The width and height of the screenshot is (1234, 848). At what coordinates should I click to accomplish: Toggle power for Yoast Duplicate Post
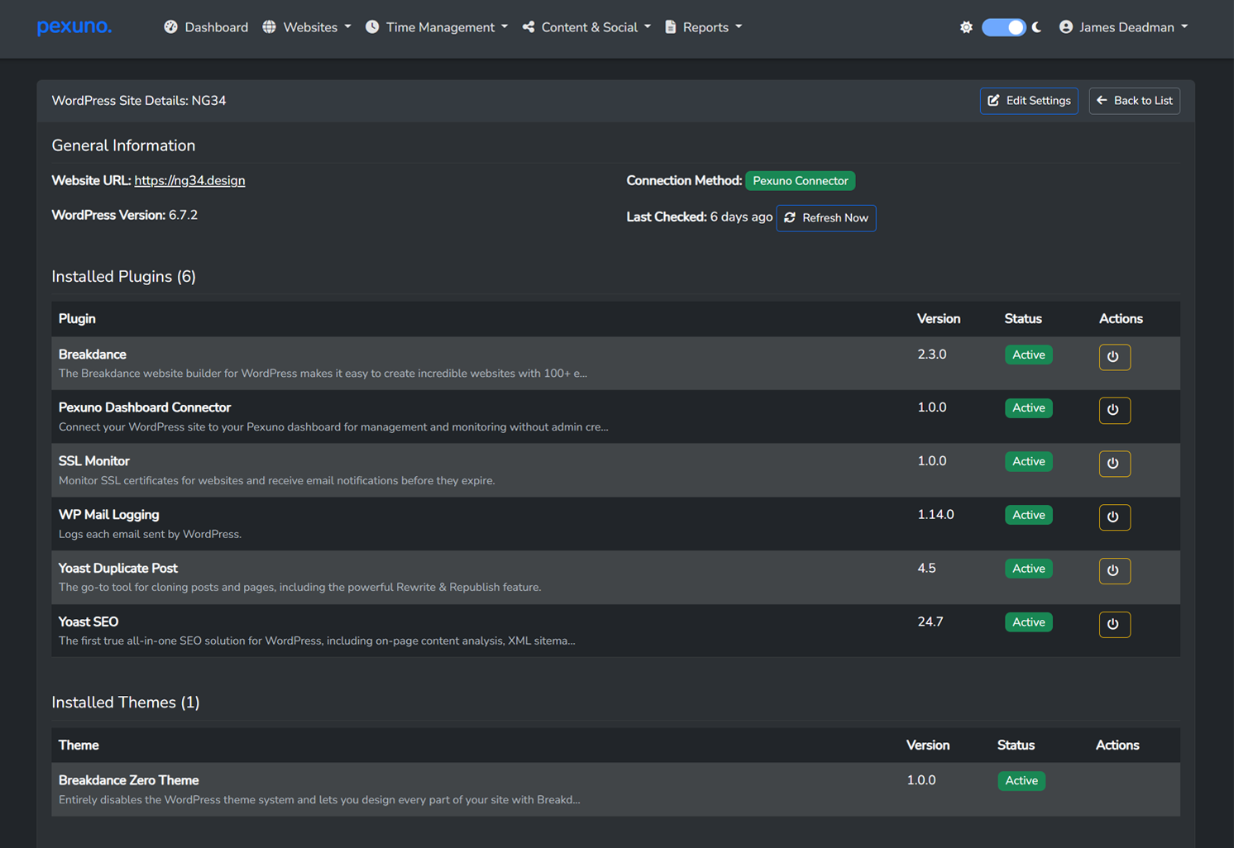point(1114,570)
